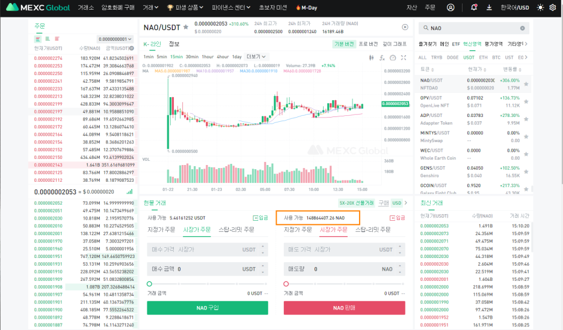The height and width of the screenshot is (330, 563).
Task: Click NAO 판매 sell button
Action: (x=344, y=308)
